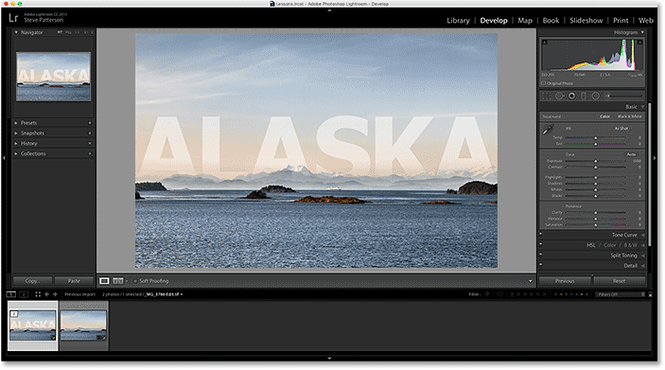665x370 pixels.
Task: Set Treatment to Black & White
Action: pos(630,116)
